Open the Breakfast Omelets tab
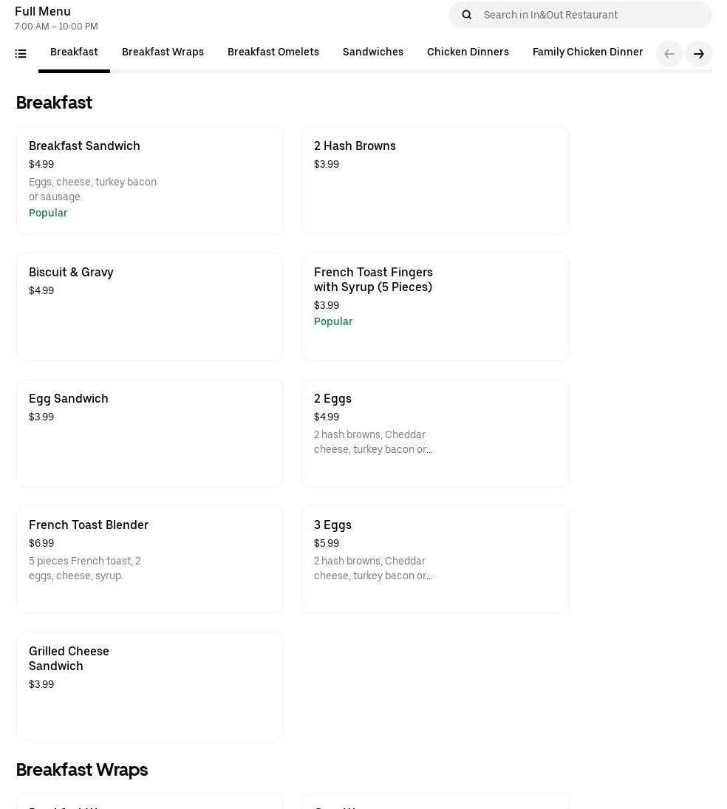The image size is (727, 809). [x=273, y=52]
